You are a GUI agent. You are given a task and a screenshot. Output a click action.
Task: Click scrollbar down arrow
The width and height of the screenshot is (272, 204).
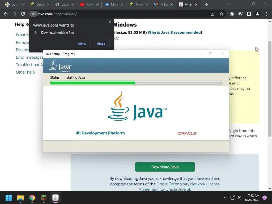270,189
